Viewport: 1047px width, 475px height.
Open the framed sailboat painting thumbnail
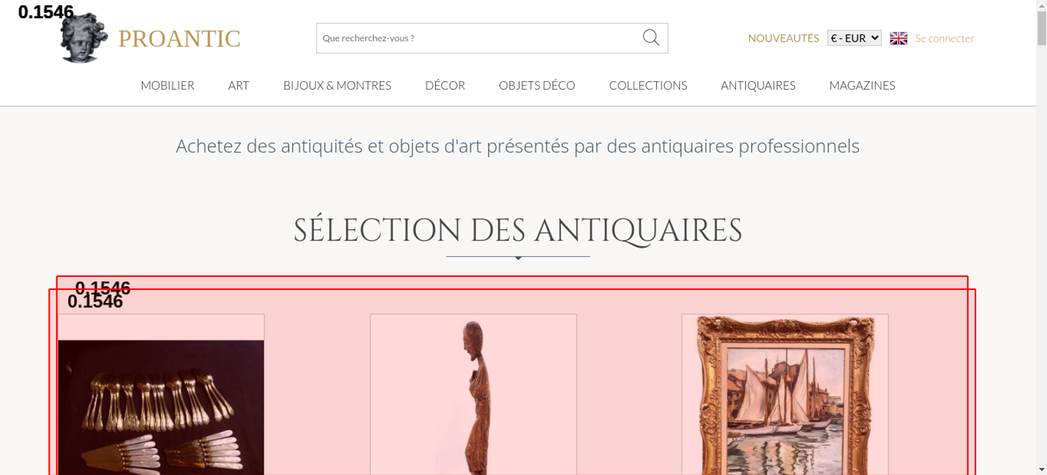(785, 395)
